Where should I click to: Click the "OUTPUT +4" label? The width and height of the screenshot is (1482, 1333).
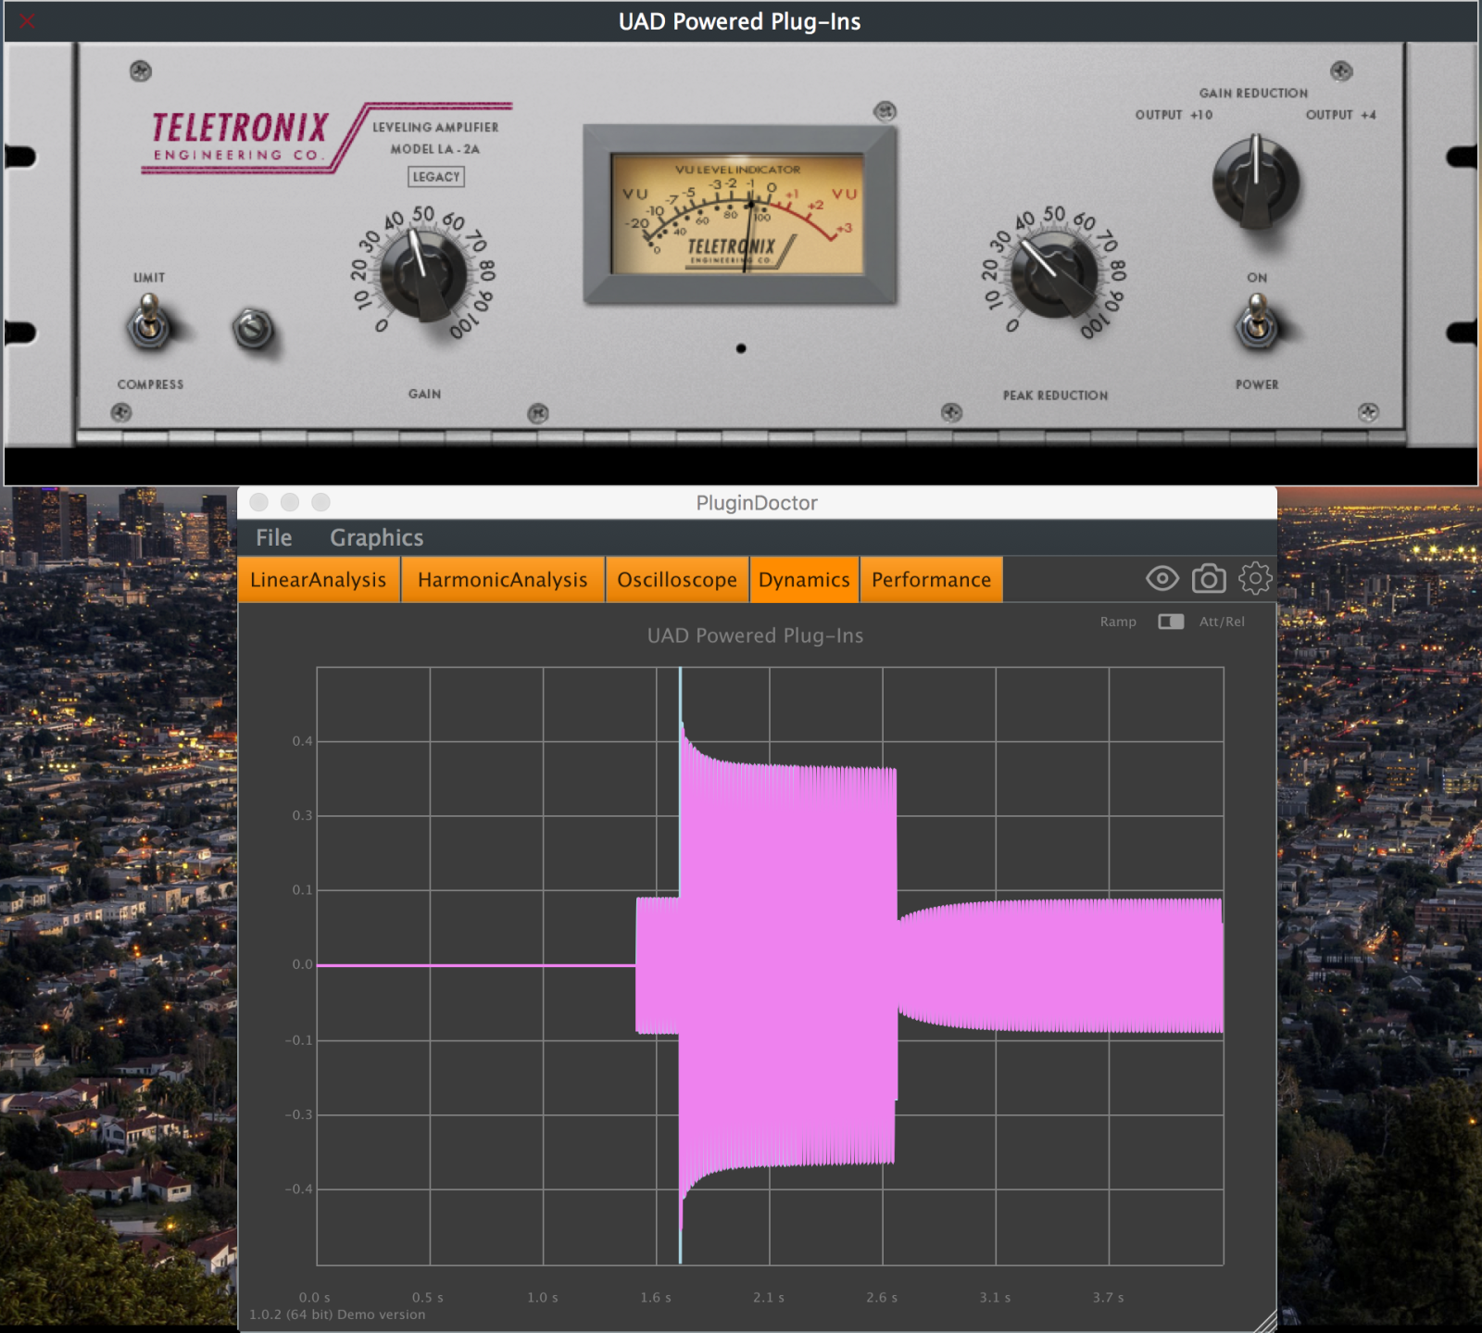[x=1340, y=115]
